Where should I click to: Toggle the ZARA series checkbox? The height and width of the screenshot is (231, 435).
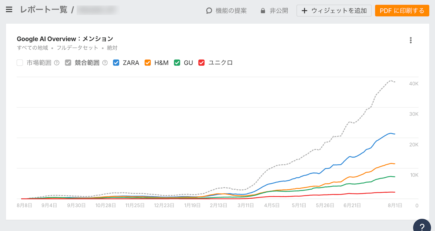click(x=116, y=63)
